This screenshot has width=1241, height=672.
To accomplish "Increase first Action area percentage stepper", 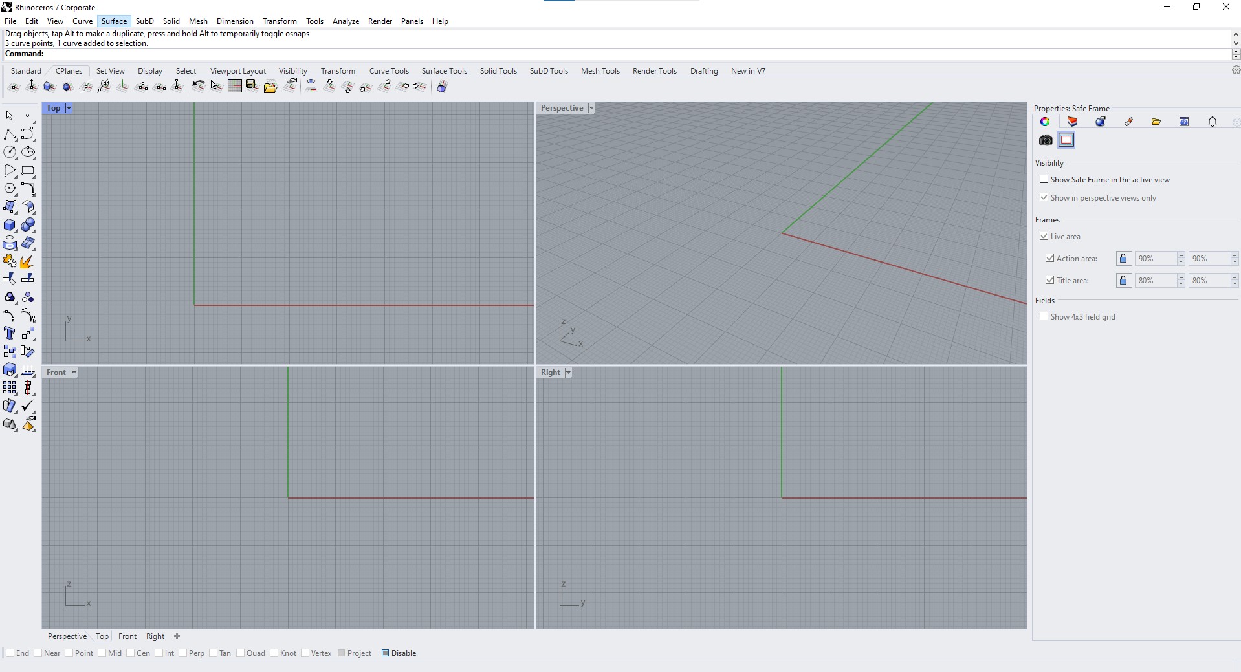I will tap(1181, 255).
